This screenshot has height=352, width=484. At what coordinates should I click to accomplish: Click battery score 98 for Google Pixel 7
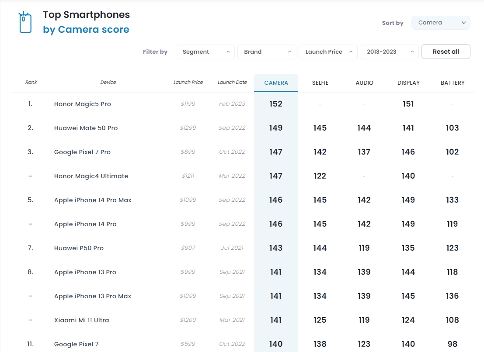pyautogui.click(x=452, y=344)
